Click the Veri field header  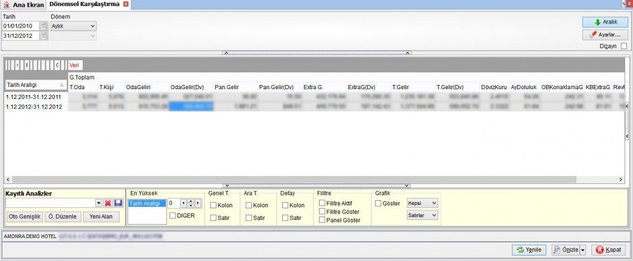click(x=75, y=65)
